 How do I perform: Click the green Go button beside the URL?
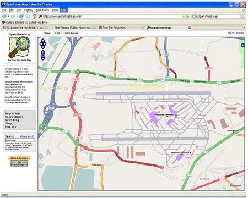coord(188,16)
